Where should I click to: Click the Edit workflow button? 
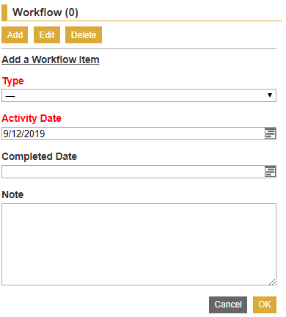(47, 35)
